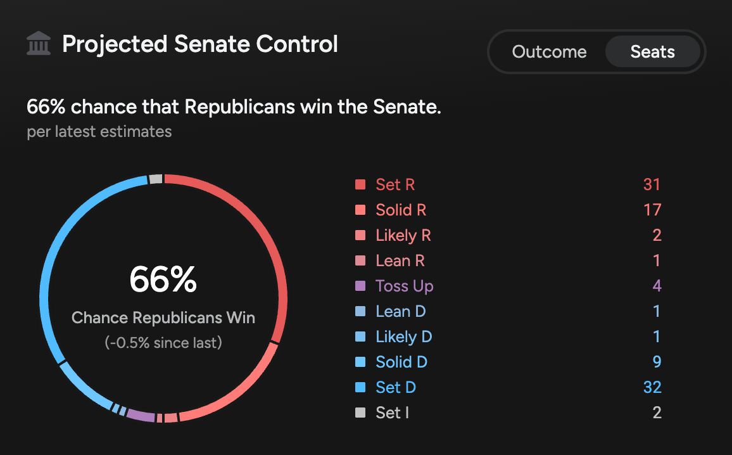
Task: Click the purple Toss Up swatch
Action: point(360,286)
